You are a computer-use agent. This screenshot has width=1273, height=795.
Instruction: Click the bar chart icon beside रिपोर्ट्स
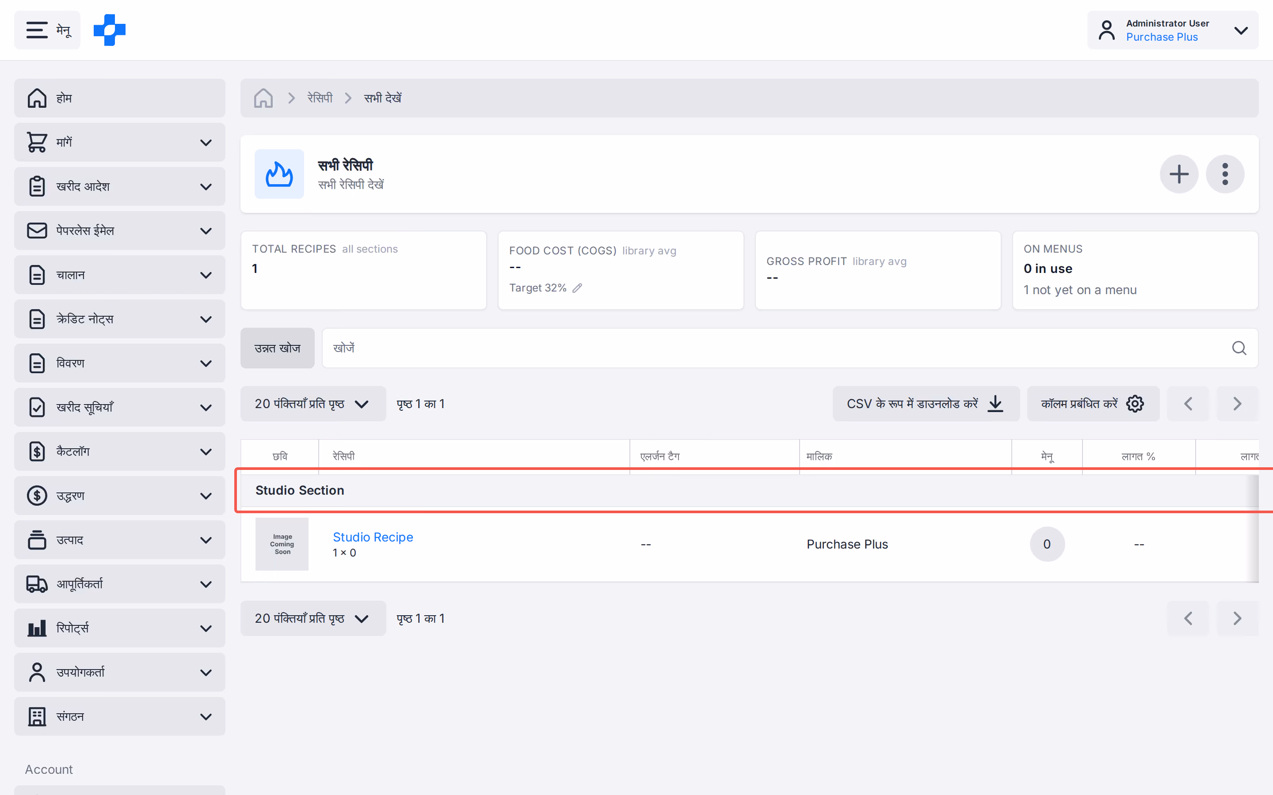click(37, 628)
